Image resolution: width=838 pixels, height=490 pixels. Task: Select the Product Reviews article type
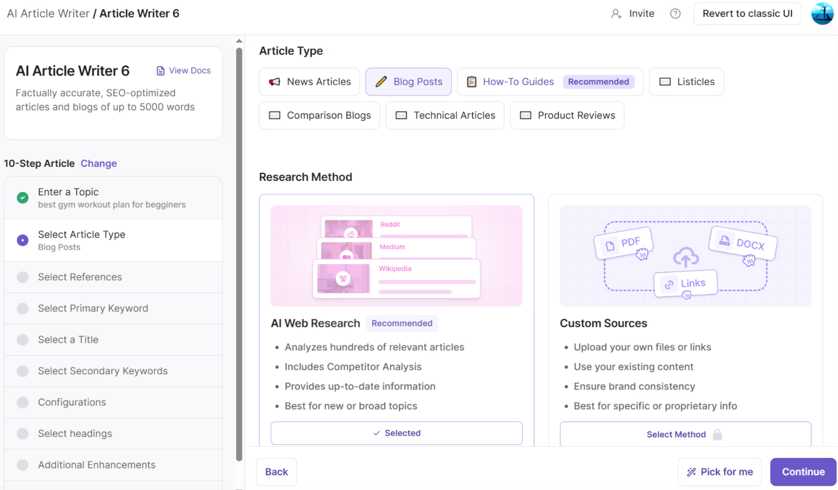567,115
